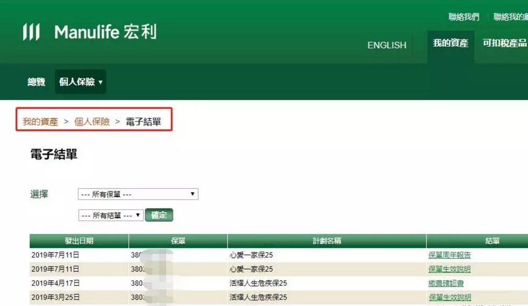Open 保單周年報告 statement link
528x306 pixels.
coord(449,255)
